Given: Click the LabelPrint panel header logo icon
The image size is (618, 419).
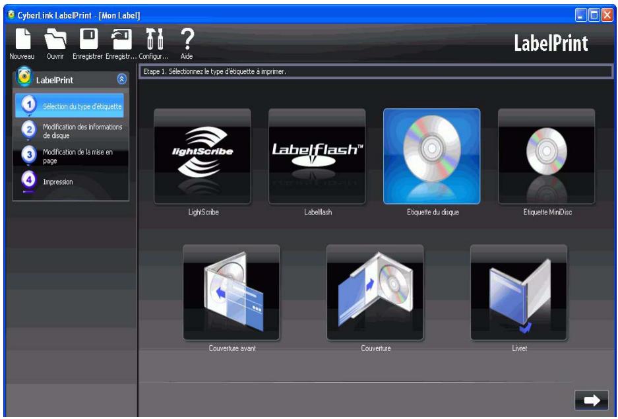Looking at the screenshot, I should (24, 77).
